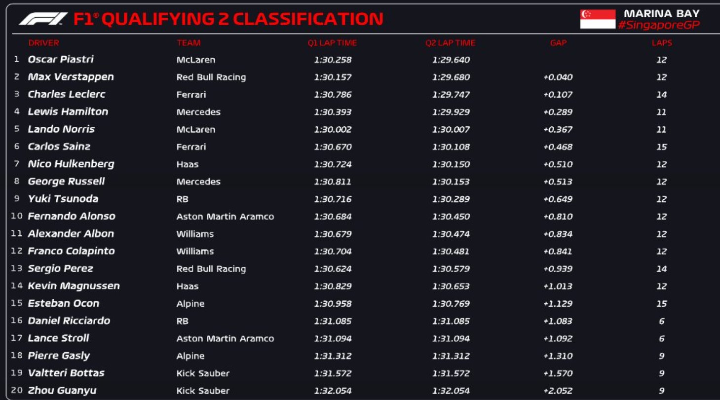Click Daniel Ricciardo's name
Screen dimensions: 720x400
pyautogui.click(x=69, y=321)
